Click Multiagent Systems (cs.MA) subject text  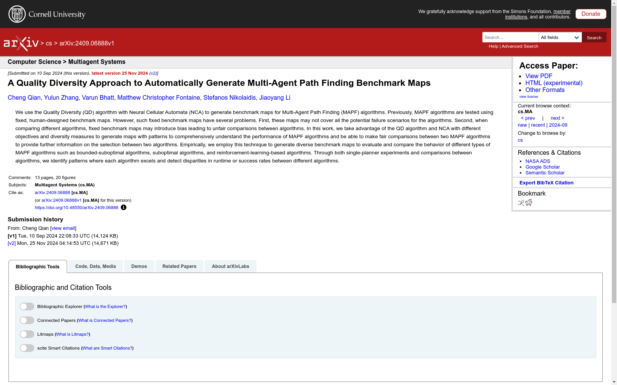tap(65, 185)
